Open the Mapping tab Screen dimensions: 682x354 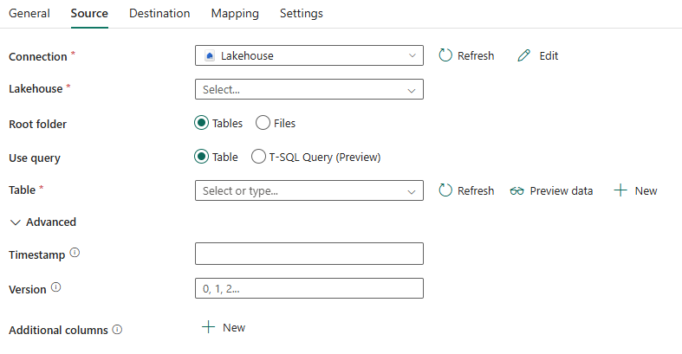[235, 14]
